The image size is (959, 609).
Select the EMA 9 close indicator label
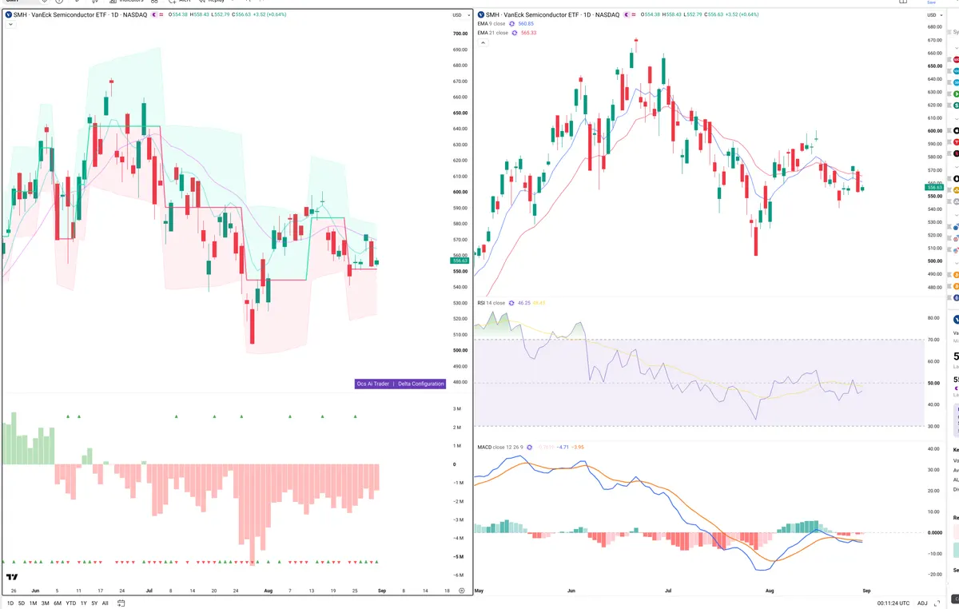point(491,24)
